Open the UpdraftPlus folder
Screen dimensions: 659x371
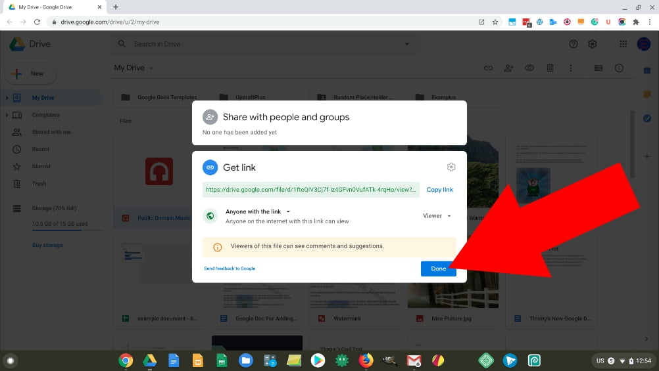pos(257,97)
